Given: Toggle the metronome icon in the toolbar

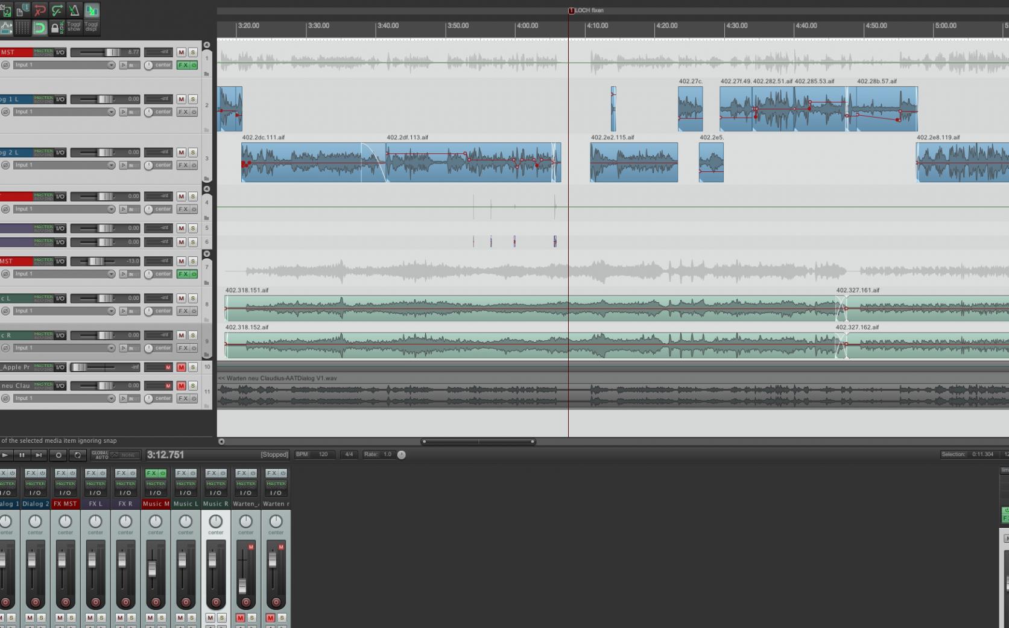Looking at the screenshot, I should (74, 10).
